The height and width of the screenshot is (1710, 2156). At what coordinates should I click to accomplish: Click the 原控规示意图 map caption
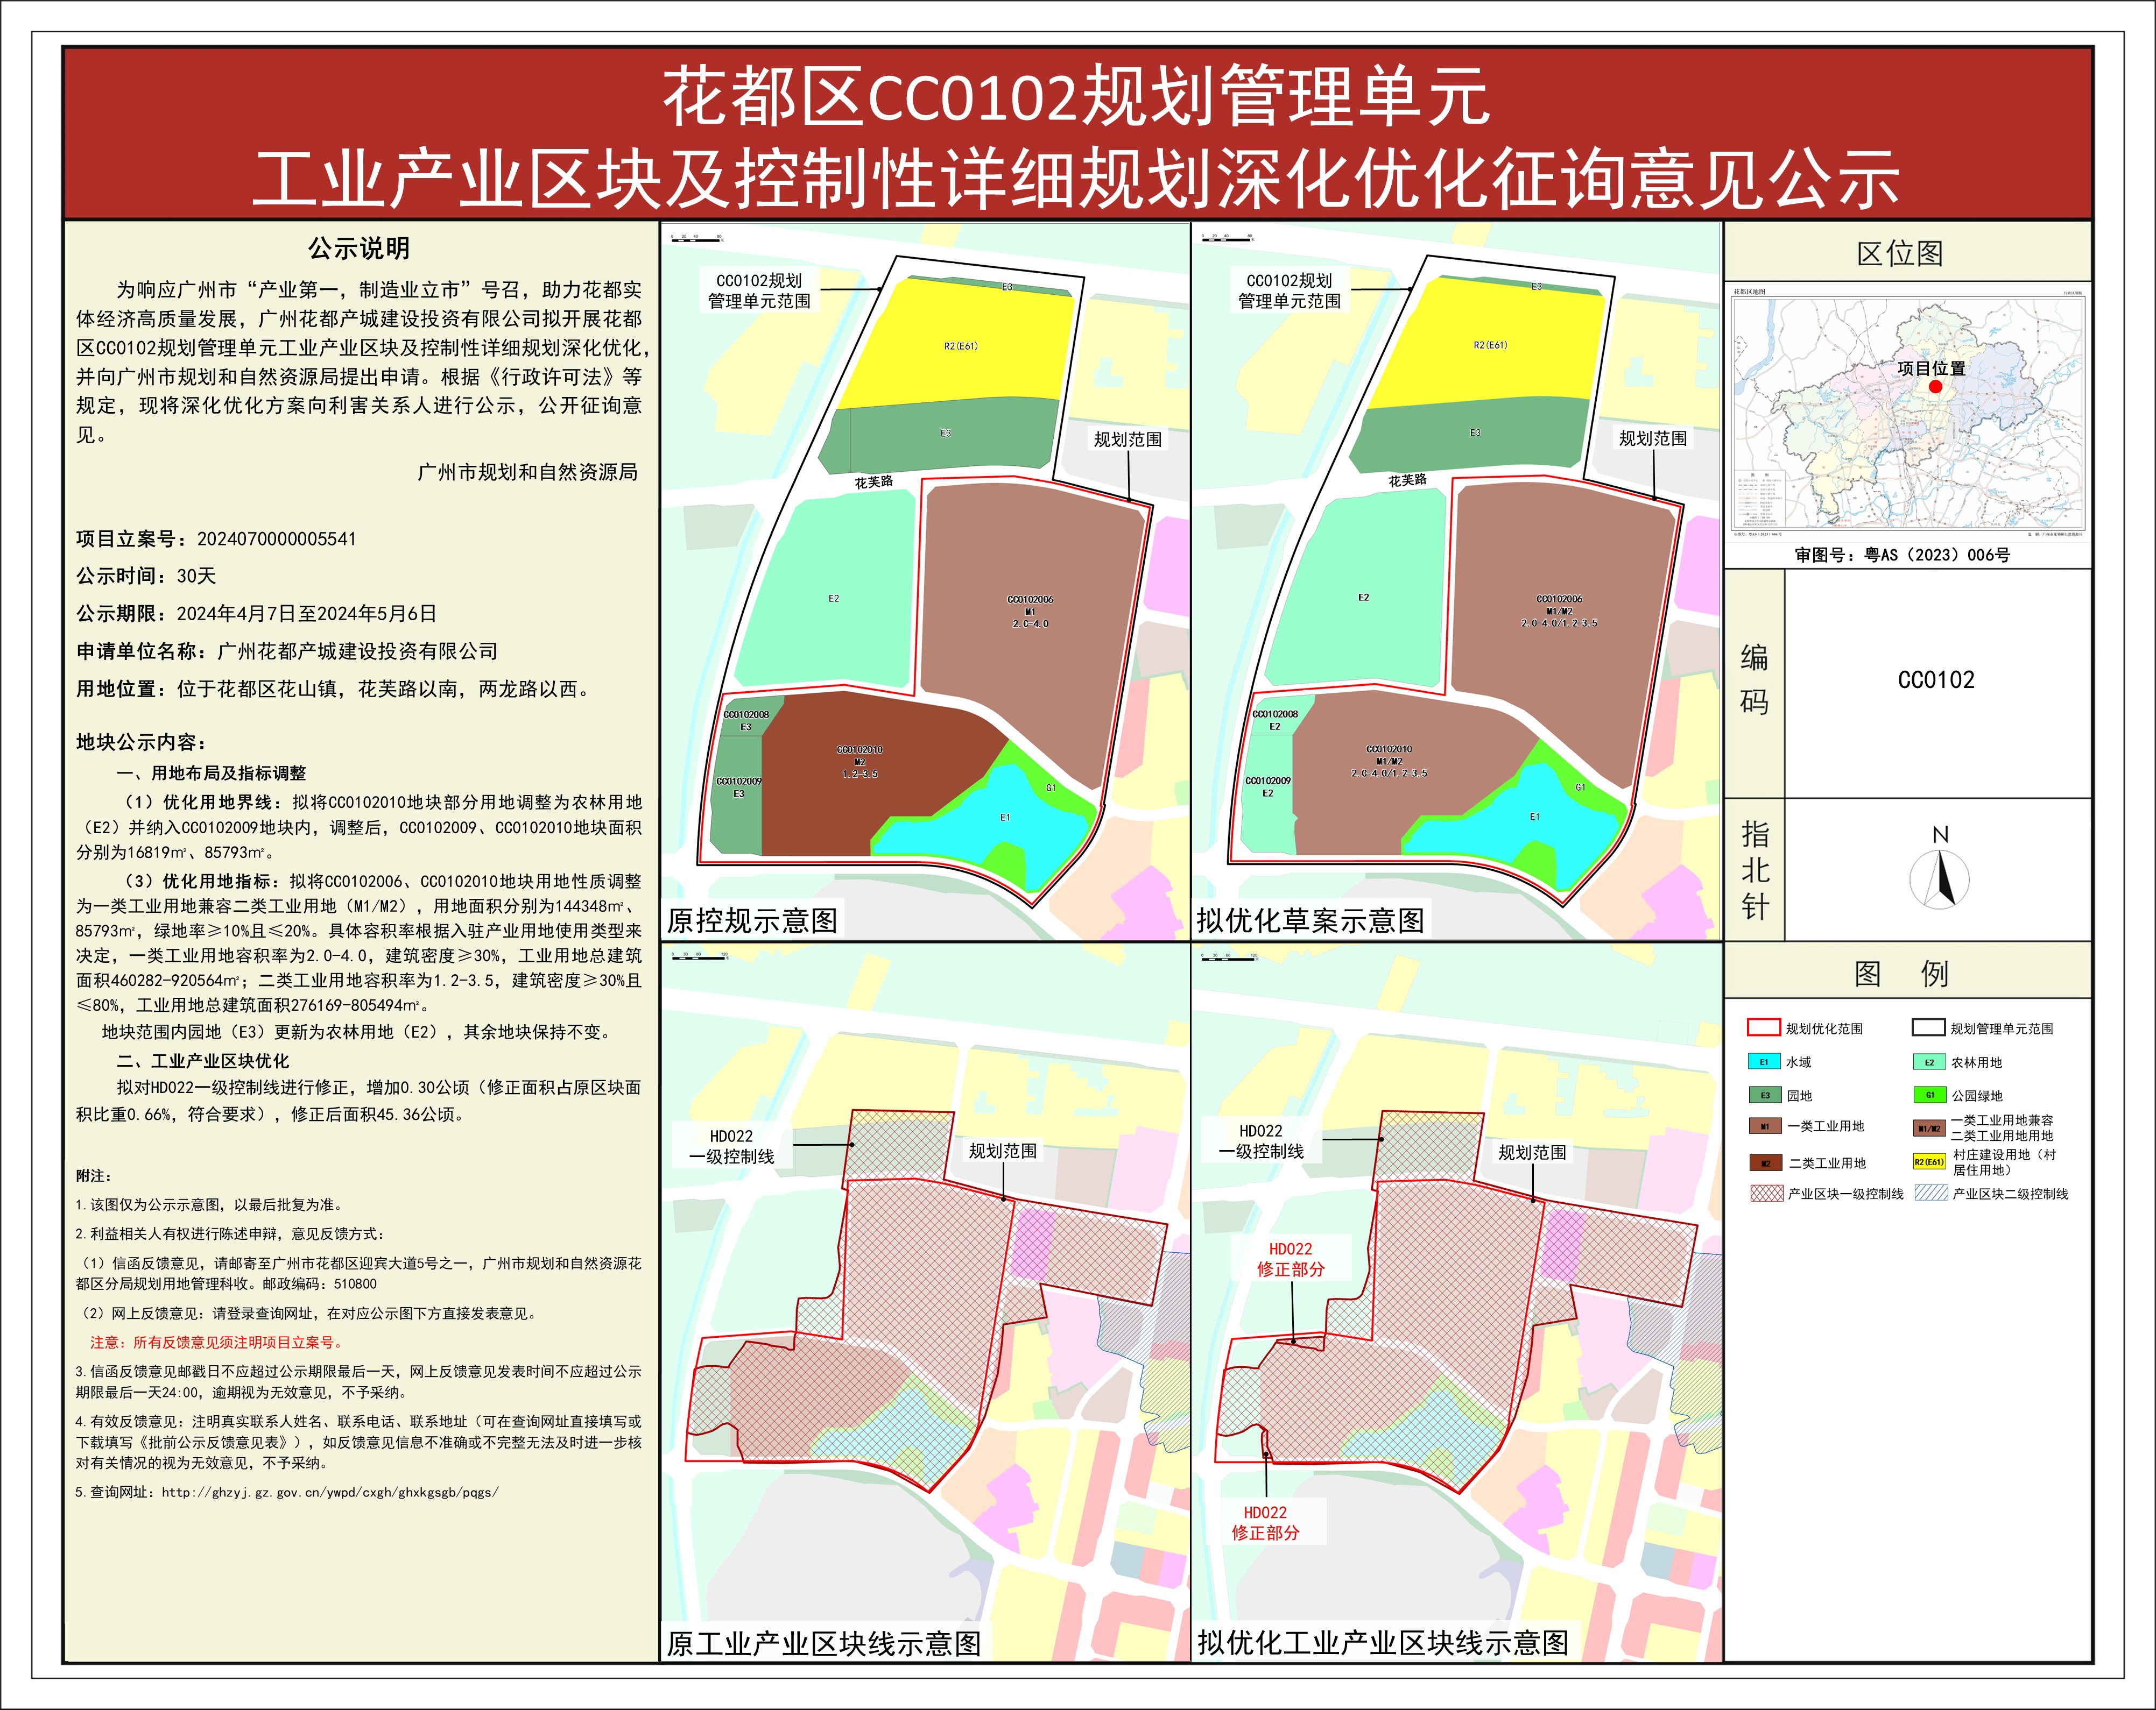[752, 920]
